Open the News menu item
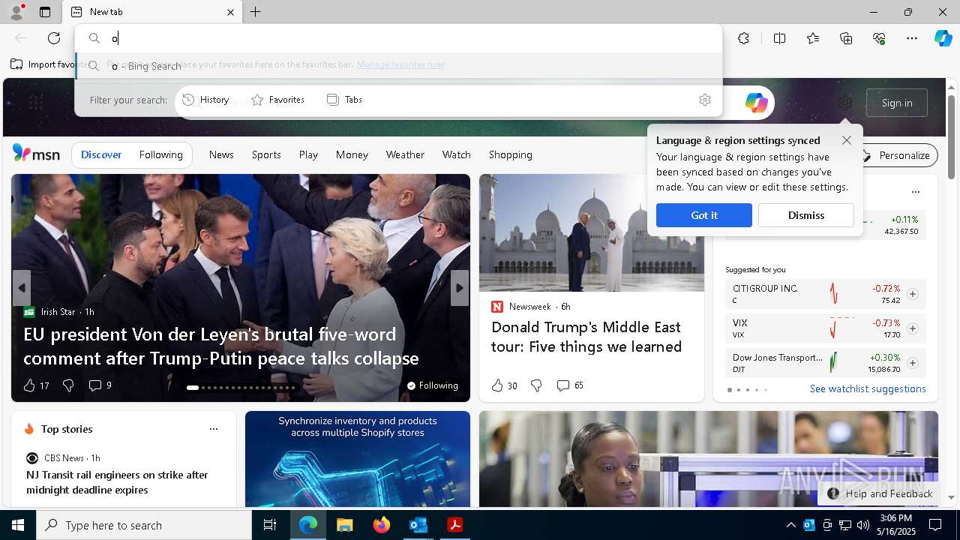The height and width of the screenshot is (540, 960). tap(221, 155)
